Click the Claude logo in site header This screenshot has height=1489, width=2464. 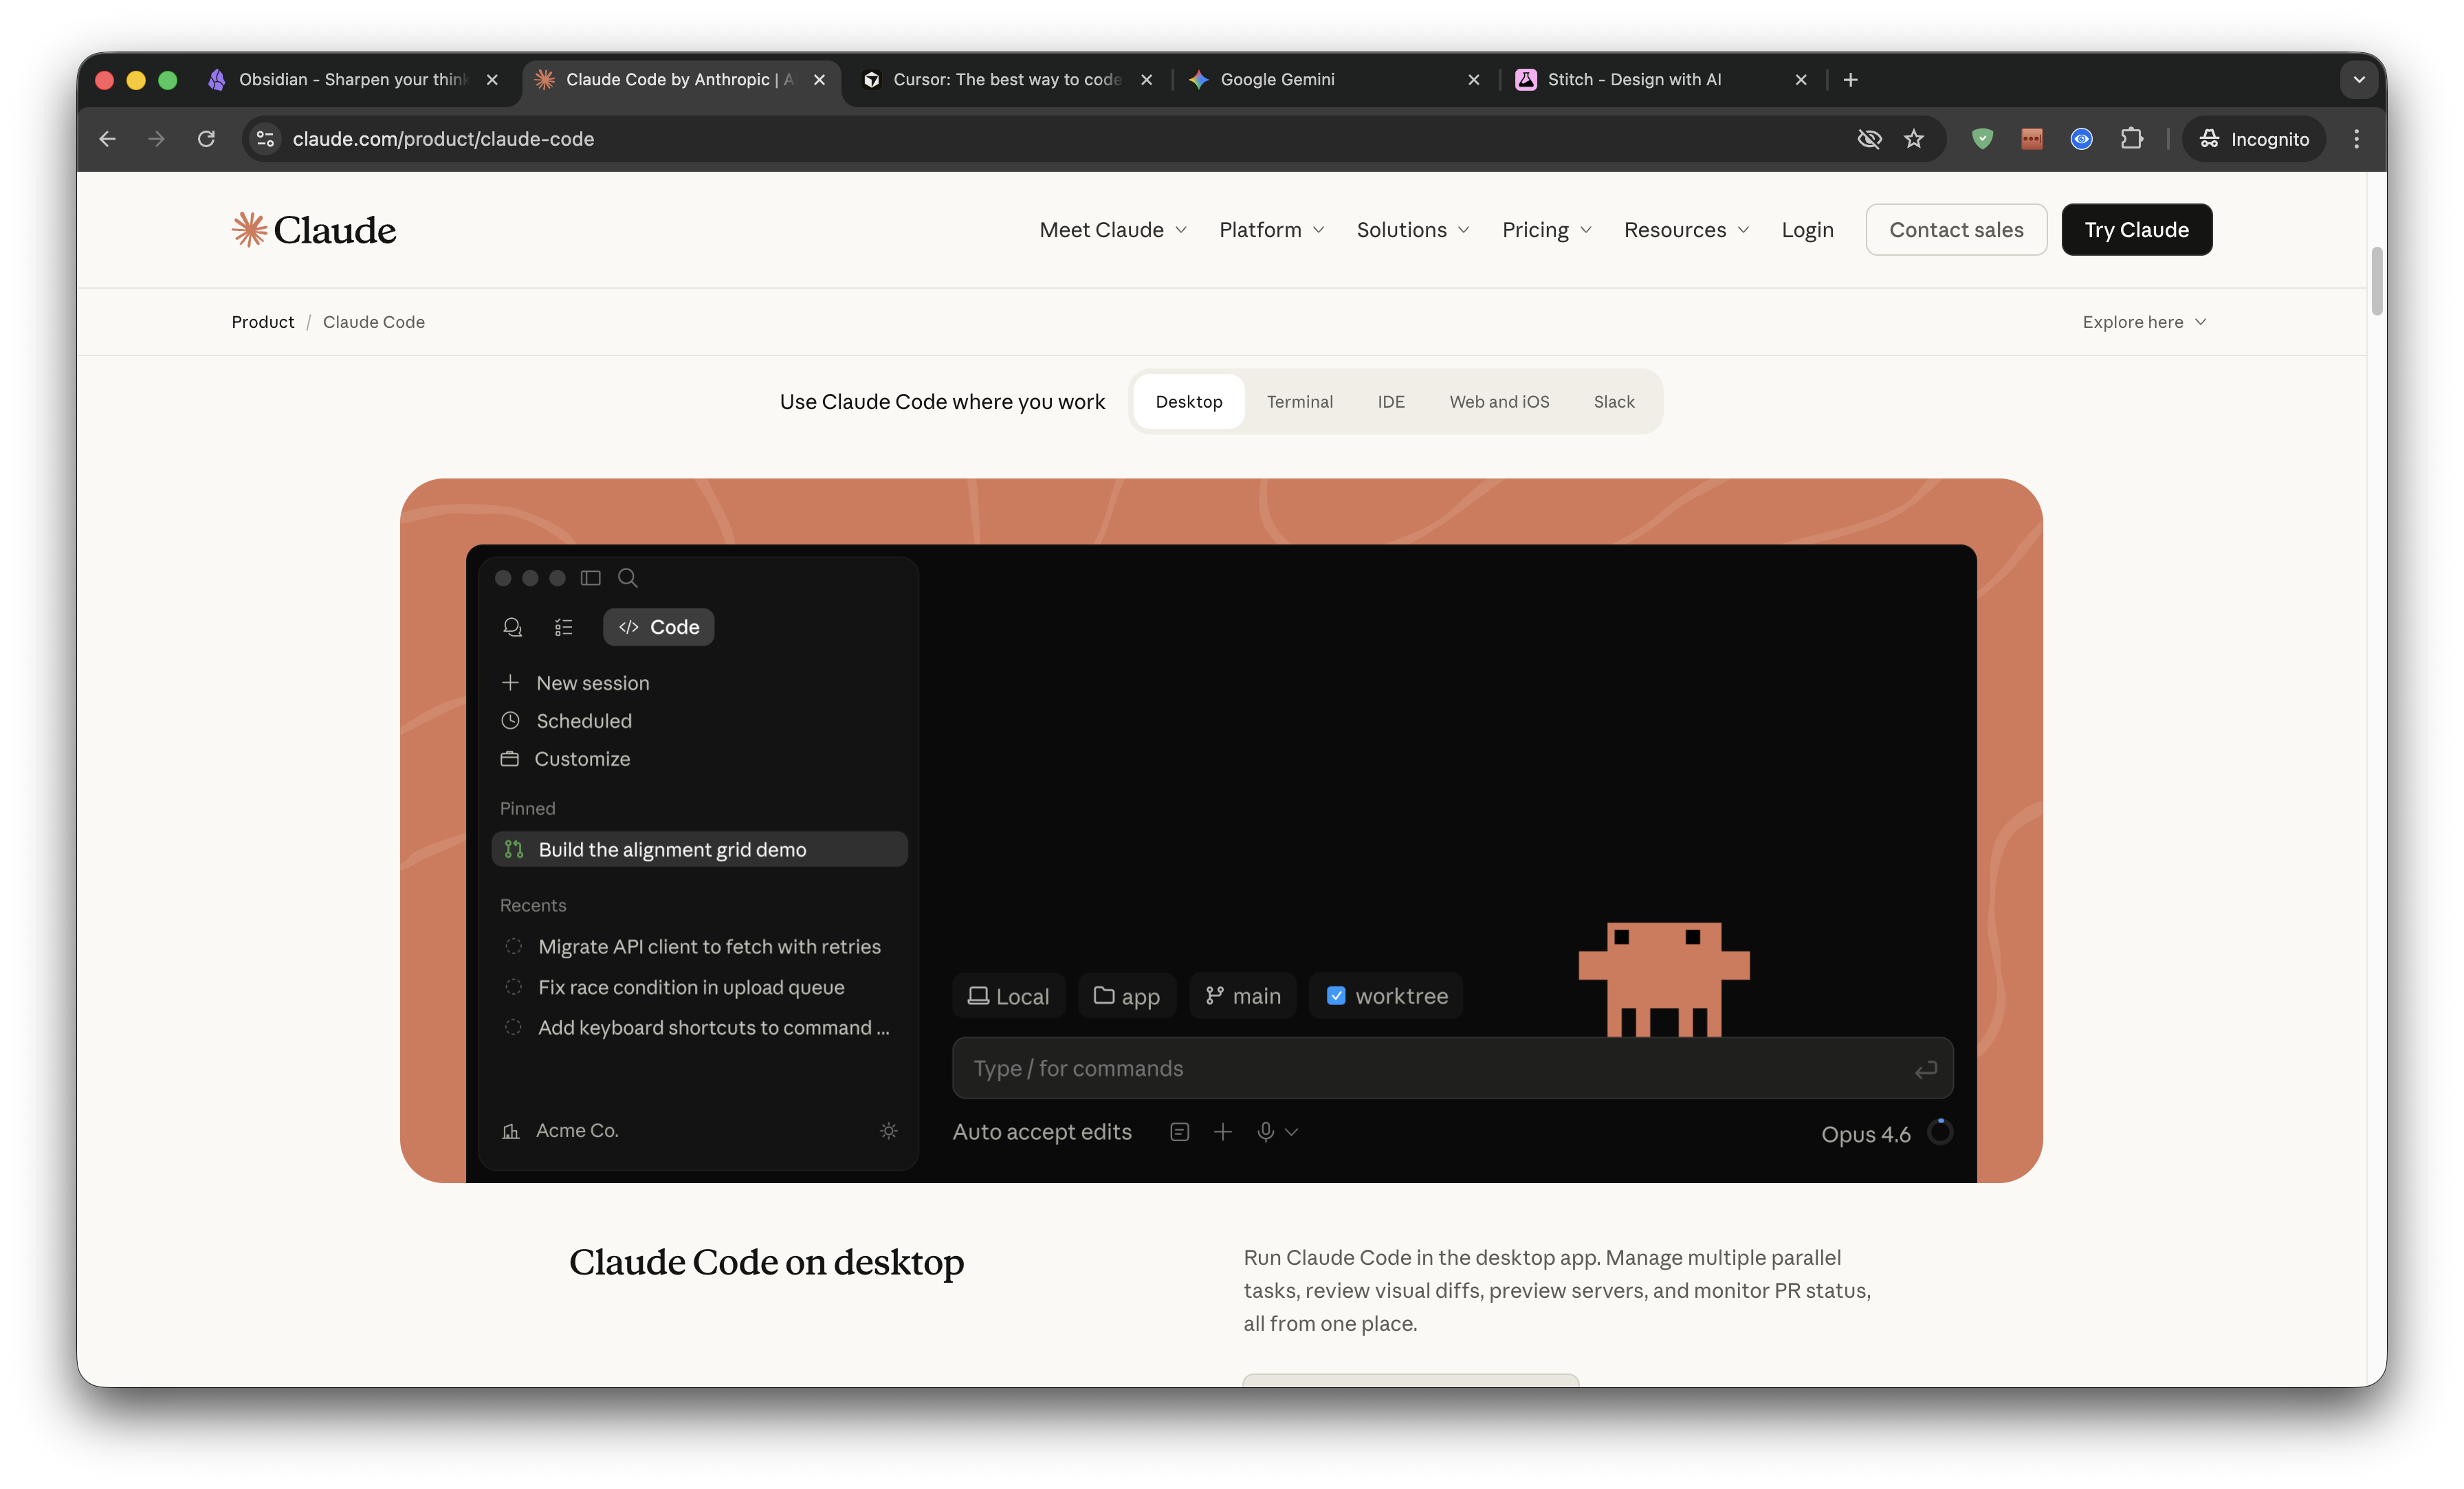[x=314, y=230]
